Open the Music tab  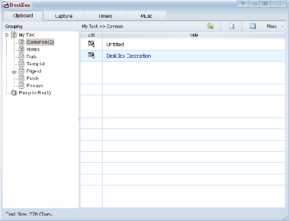coord(146,16)
